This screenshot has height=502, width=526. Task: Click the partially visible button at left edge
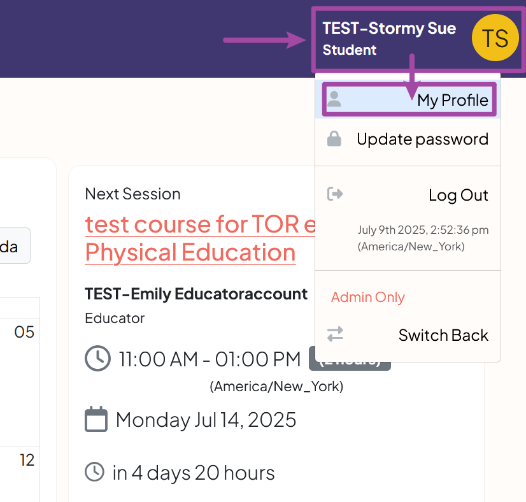pos(14,246)
